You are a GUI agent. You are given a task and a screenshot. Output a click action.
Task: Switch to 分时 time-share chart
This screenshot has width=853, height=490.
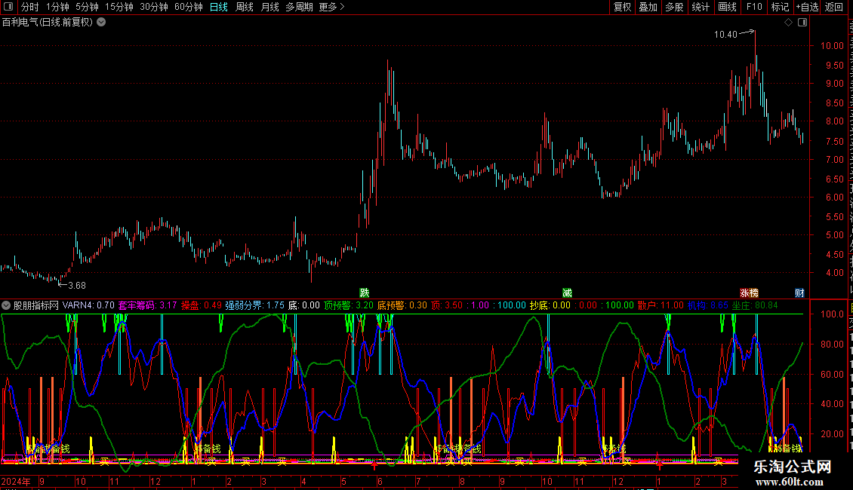(30, 7)
